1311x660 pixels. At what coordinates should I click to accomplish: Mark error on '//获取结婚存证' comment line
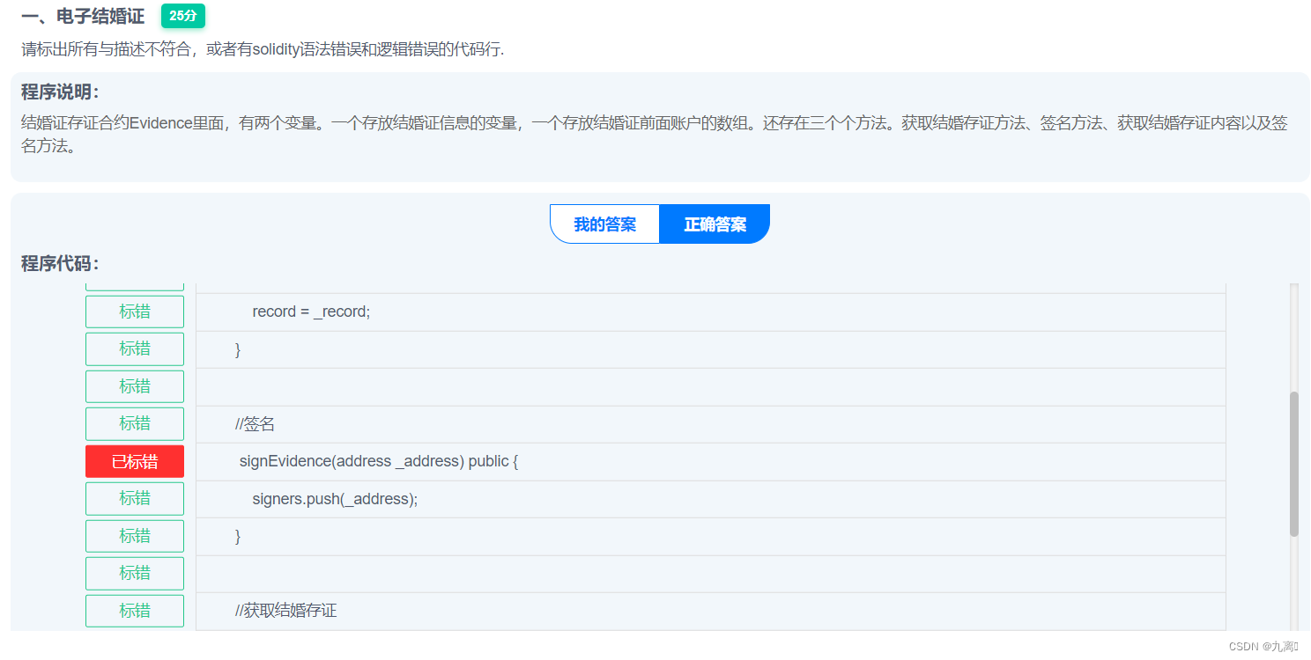135,611
